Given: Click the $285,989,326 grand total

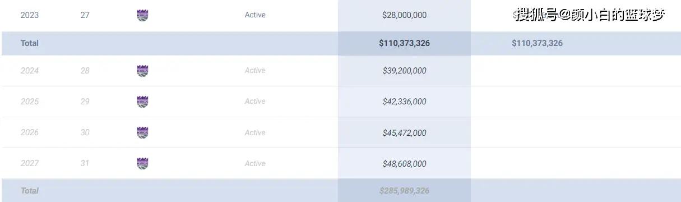Looking at the screenshot, I should coord(404,191).
